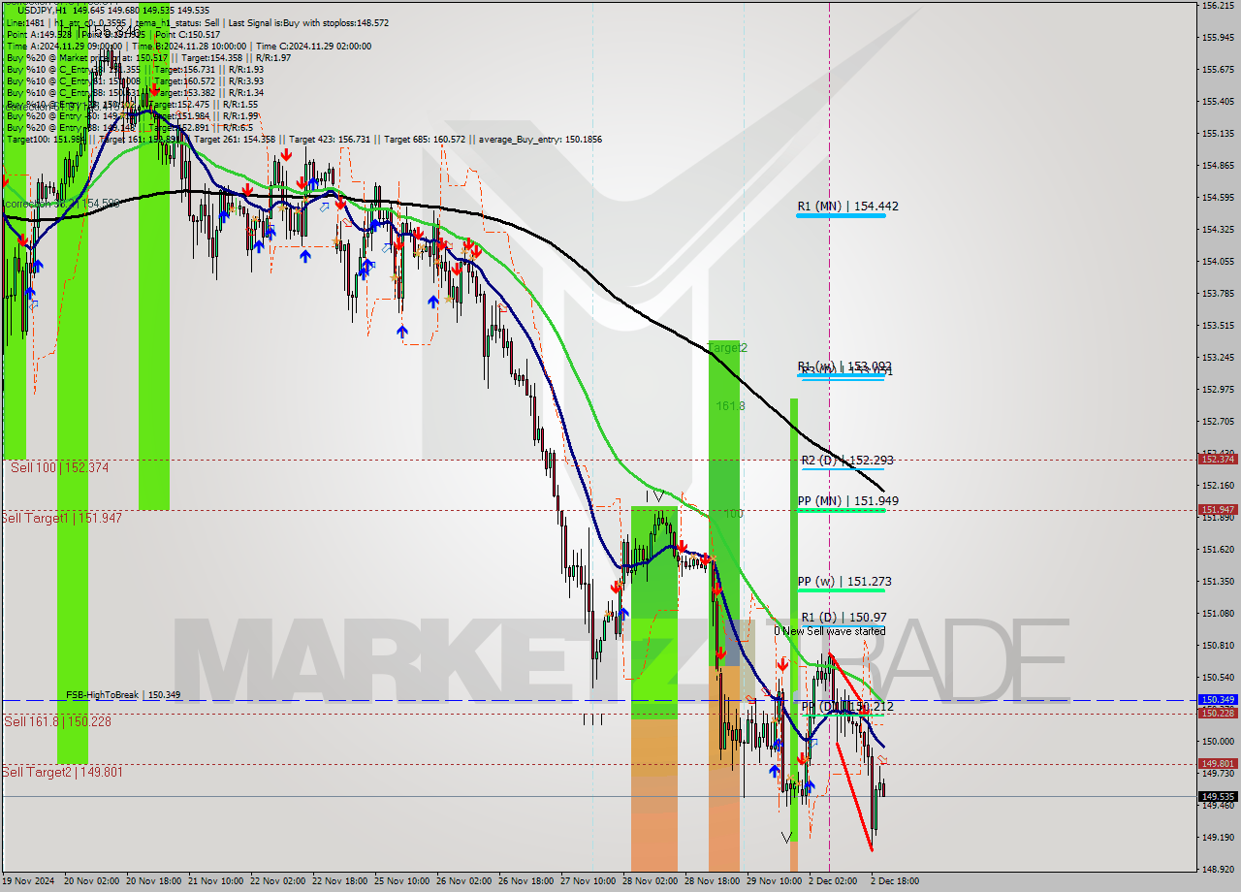Viewport: 1241px width, 892px height.
Task: Select the R1 (D) | 150.97 label
Action: coord(843,617)
